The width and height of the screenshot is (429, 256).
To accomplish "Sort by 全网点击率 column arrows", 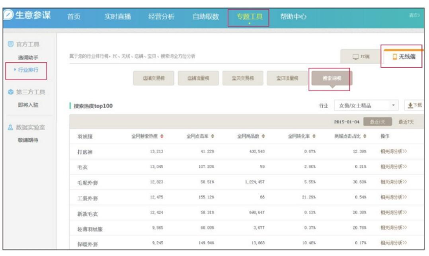I will tap(213, 136).
